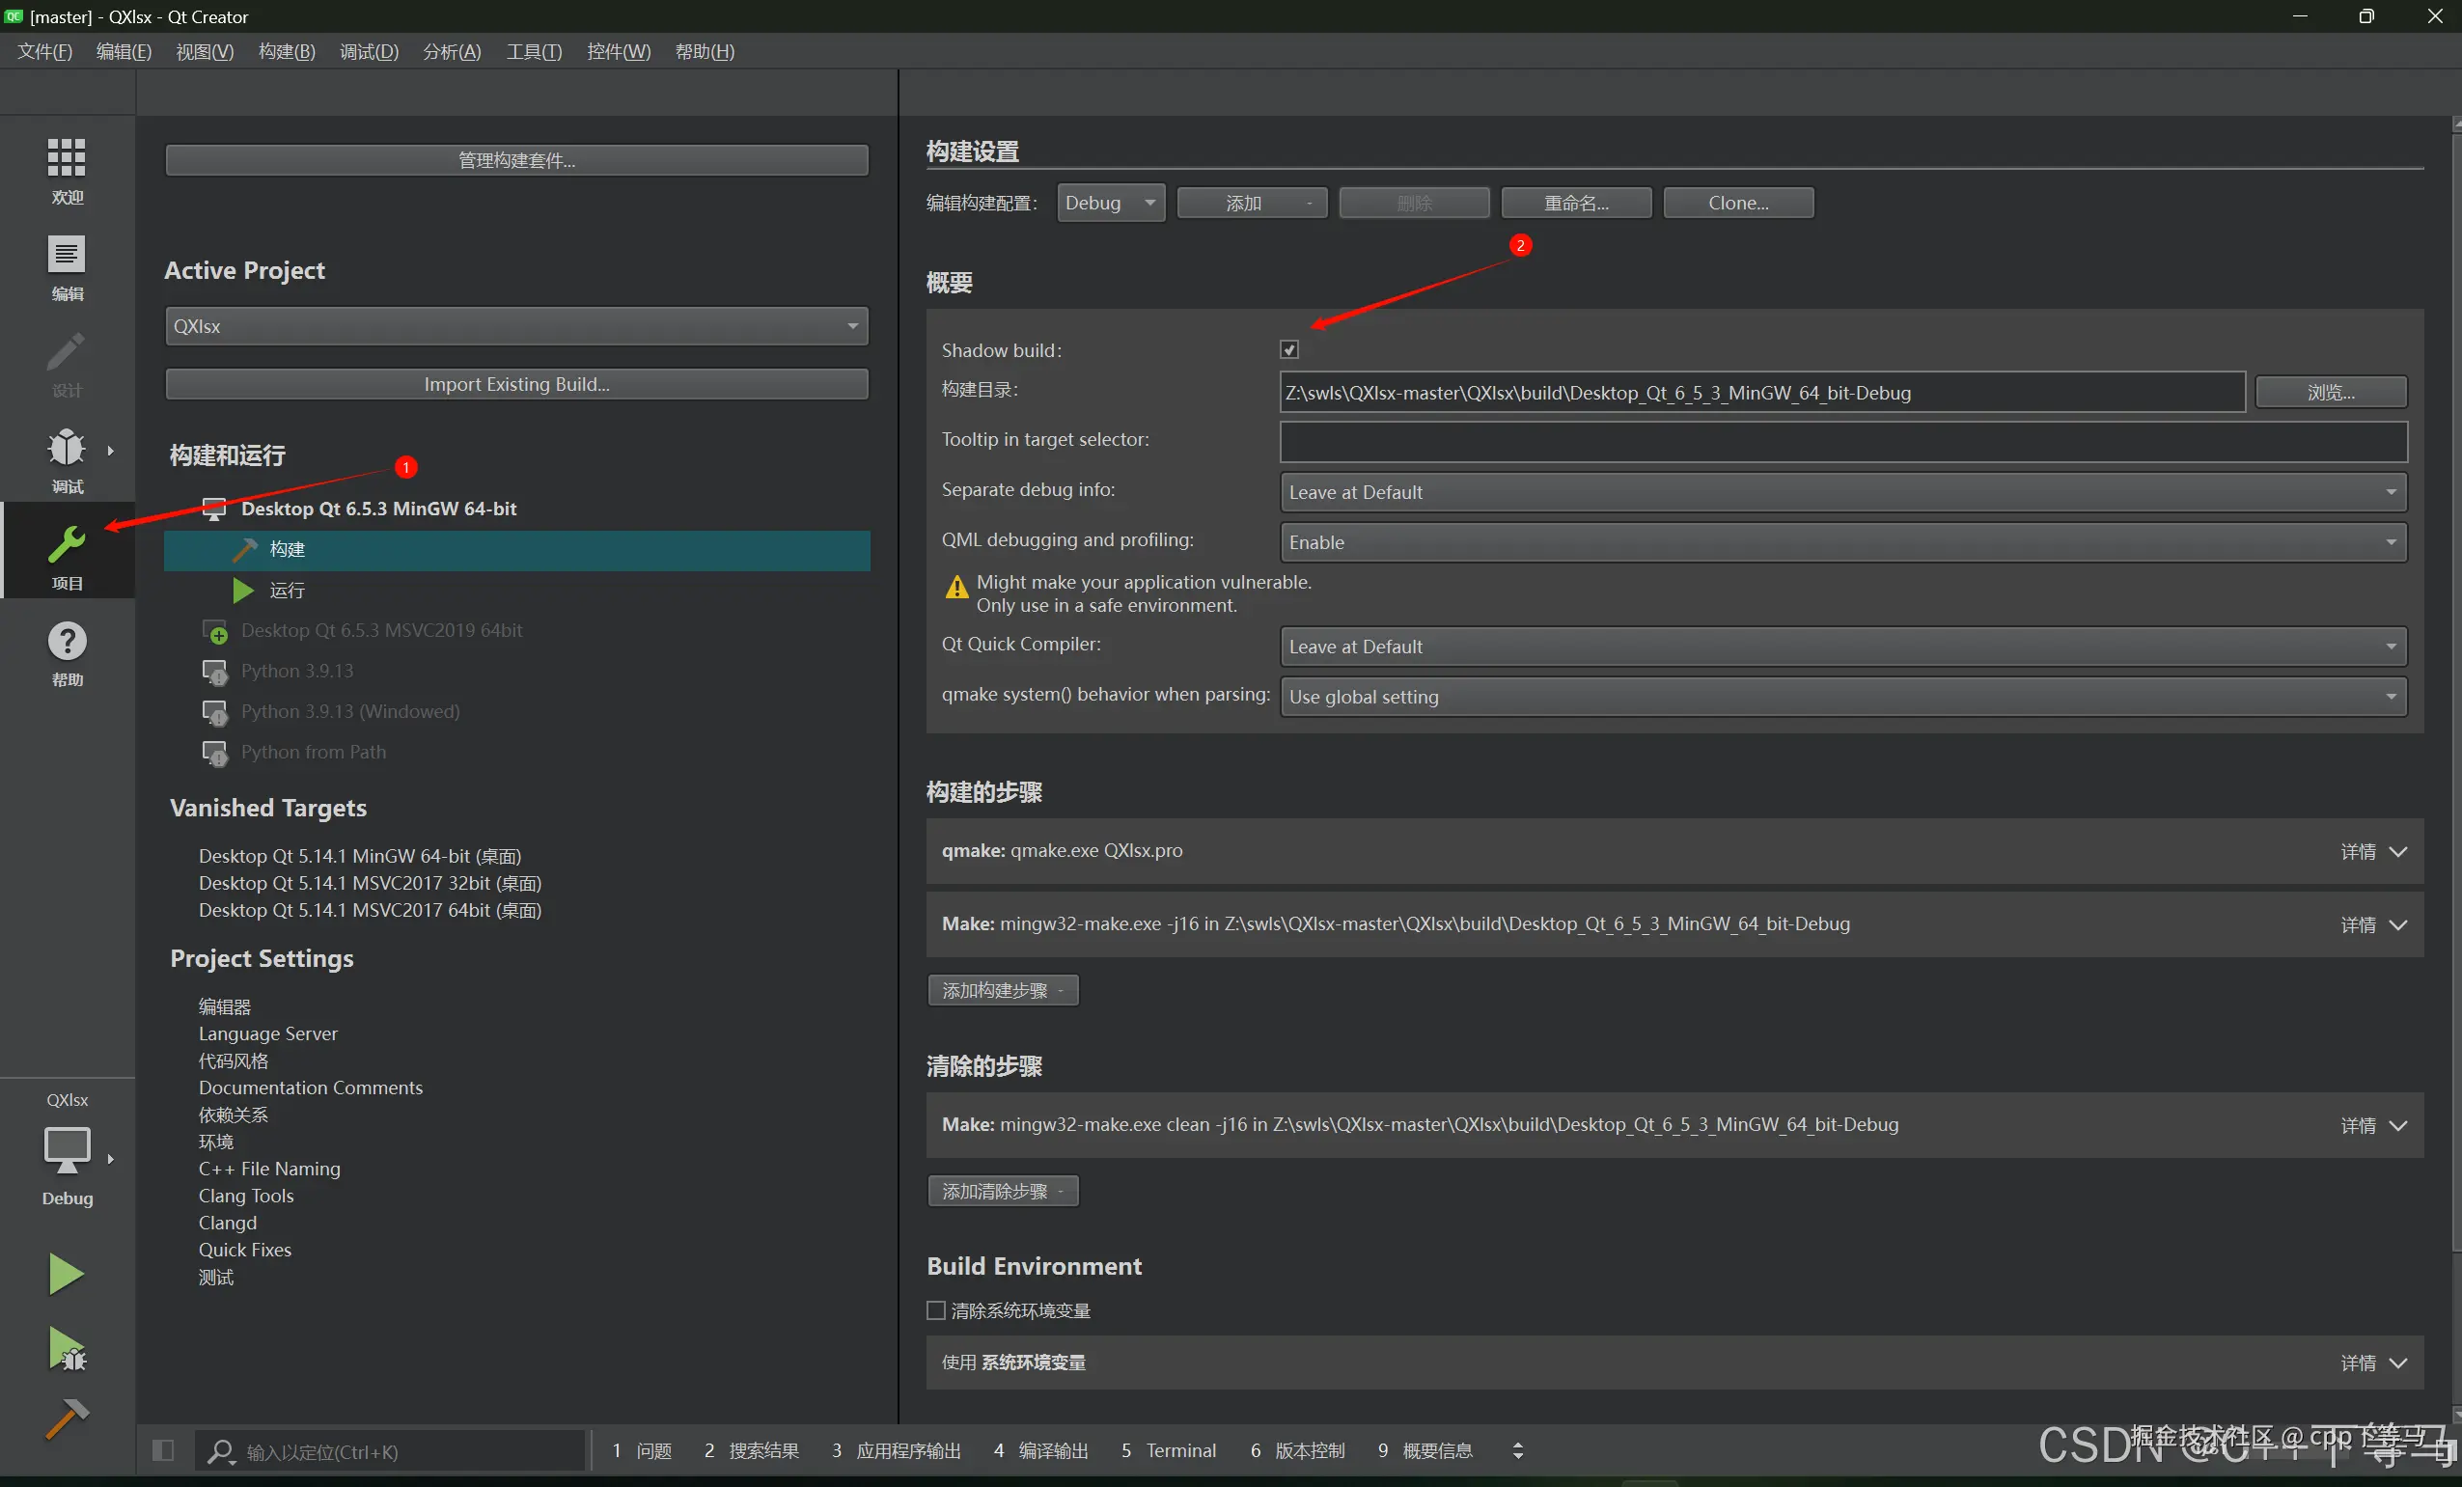Switch to Terminal output pane
The height and width of the screenshot is (1487, 2462).
[1168, 1450]
